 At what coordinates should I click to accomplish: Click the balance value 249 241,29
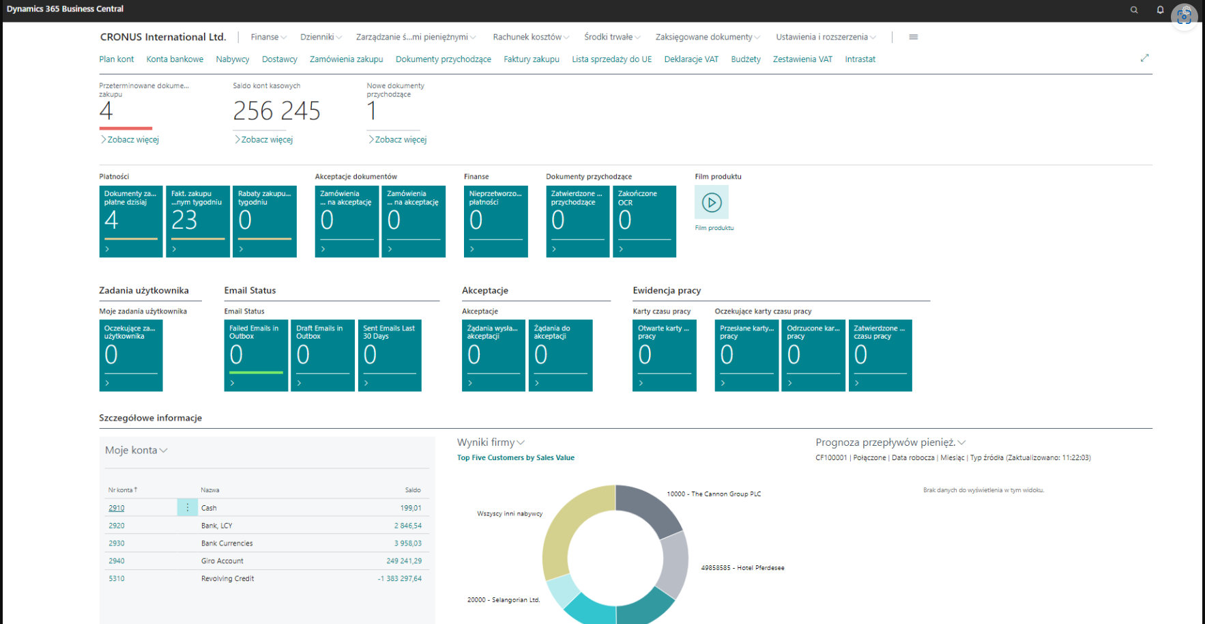404,561
